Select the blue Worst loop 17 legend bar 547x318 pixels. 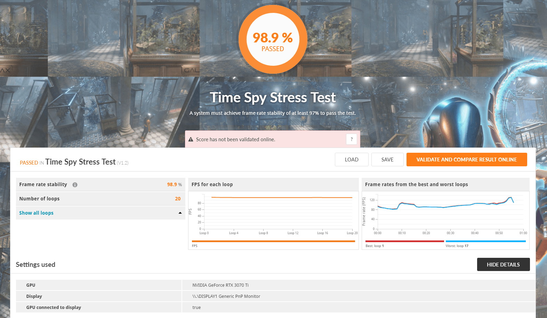pos(486,241)
